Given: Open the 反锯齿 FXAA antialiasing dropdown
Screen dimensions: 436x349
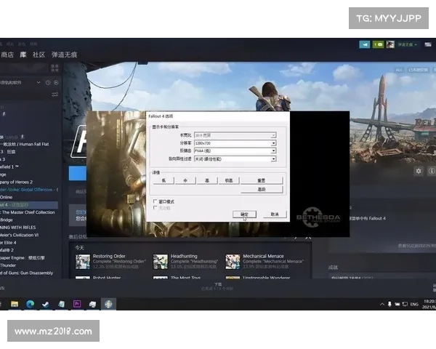Looking at the screenshot, I should (x=235, y=151).
